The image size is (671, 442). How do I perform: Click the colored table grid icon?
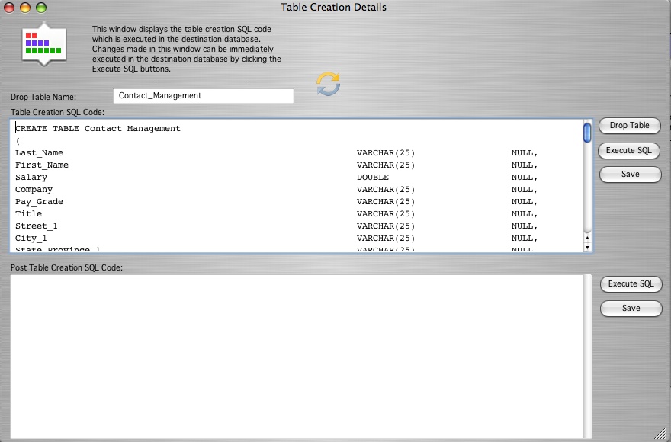[x=43, y=43]
